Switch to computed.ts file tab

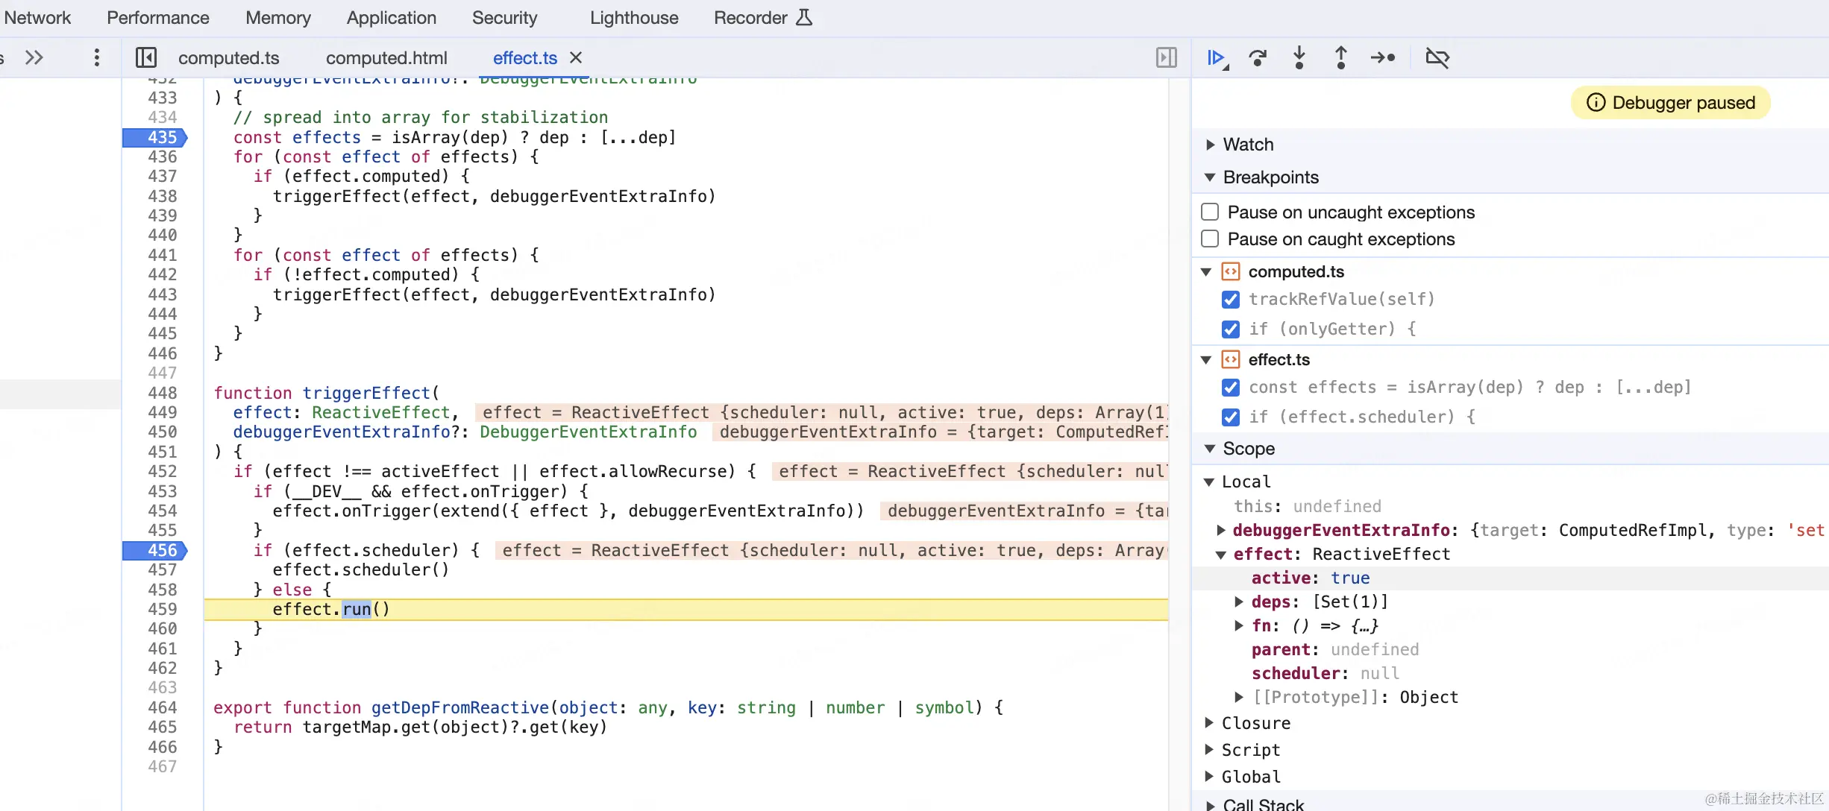(228, 58)
